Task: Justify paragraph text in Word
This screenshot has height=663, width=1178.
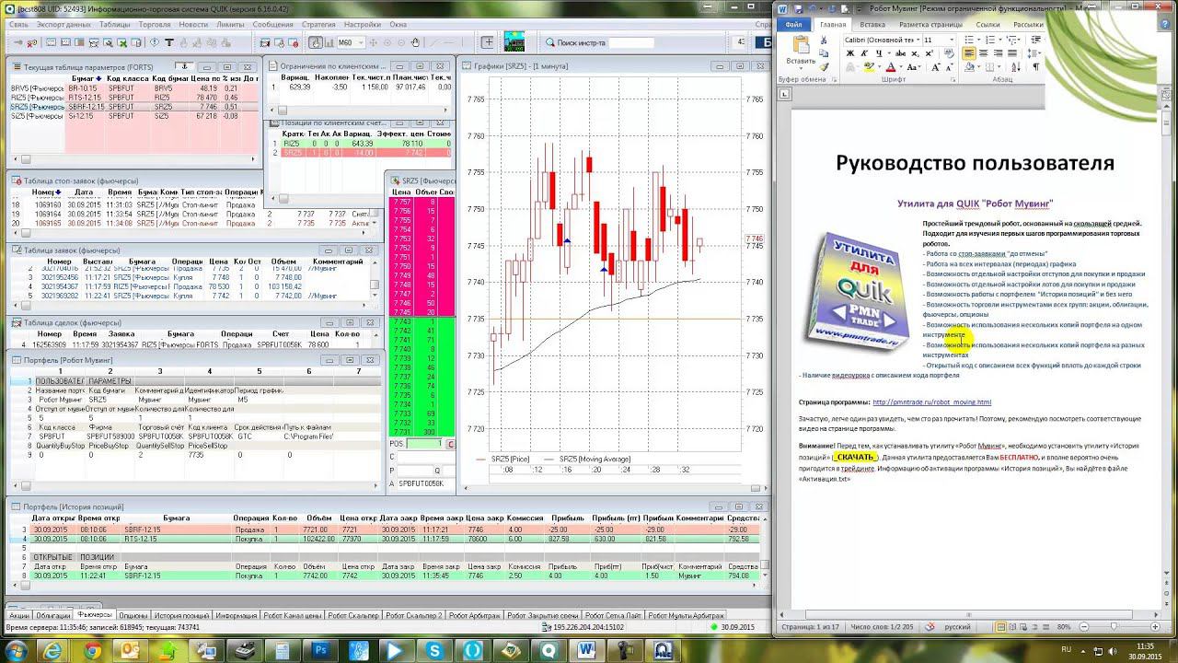Action: [1012, 53]
